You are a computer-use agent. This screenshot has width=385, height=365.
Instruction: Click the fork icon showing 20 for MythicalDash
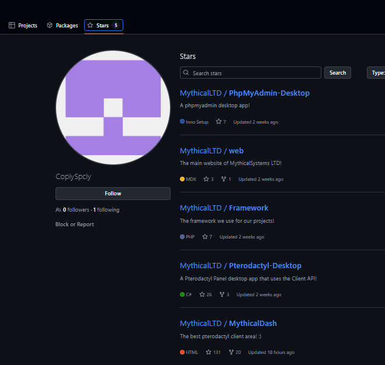tap(231, 352)
